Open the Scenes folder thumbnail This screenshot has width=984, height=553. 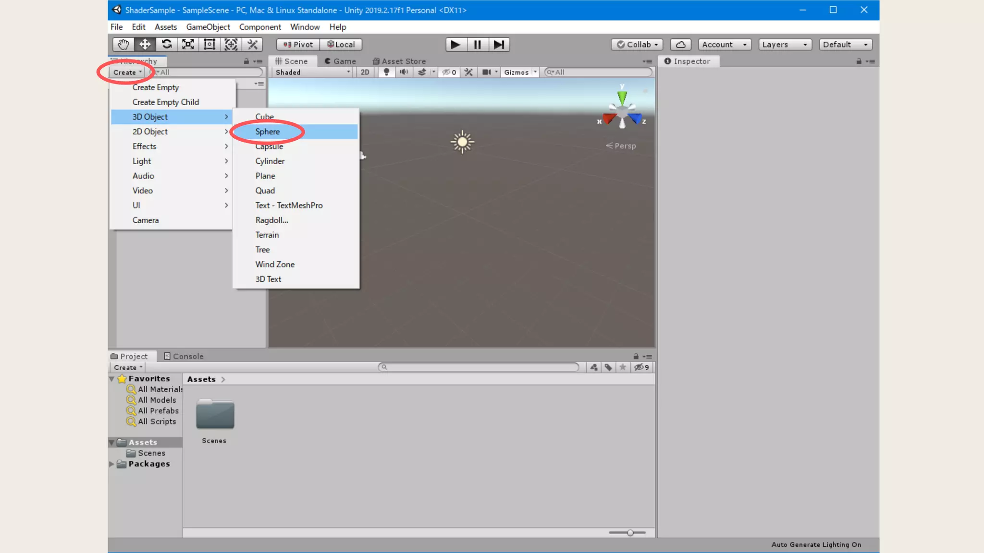[x=215, y=414]
